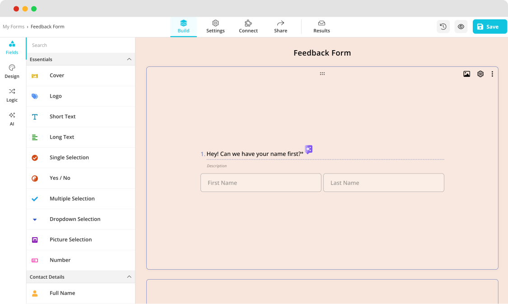Switch to the Settings tab
The width and height of the screenshot is (508, 304).
215,26
